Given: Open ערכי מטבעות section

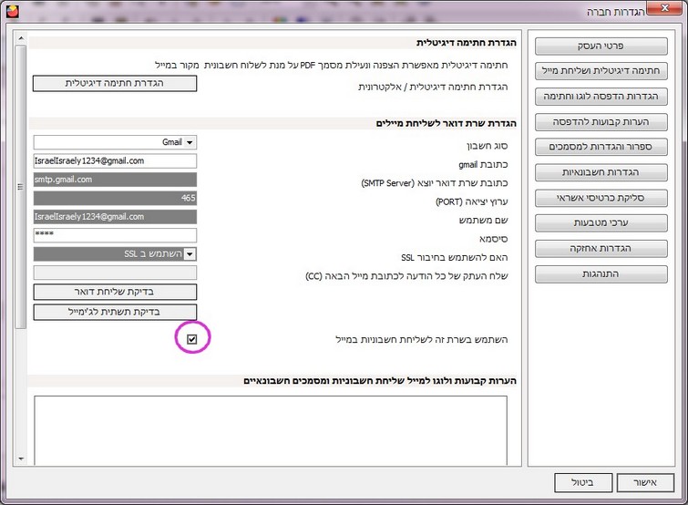Looking at the screenshot, I should point(601,223).
